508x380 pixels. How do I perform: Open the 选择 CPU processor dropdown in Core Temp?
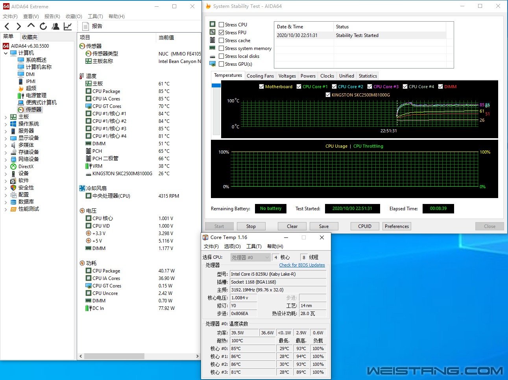click(250, 258)
